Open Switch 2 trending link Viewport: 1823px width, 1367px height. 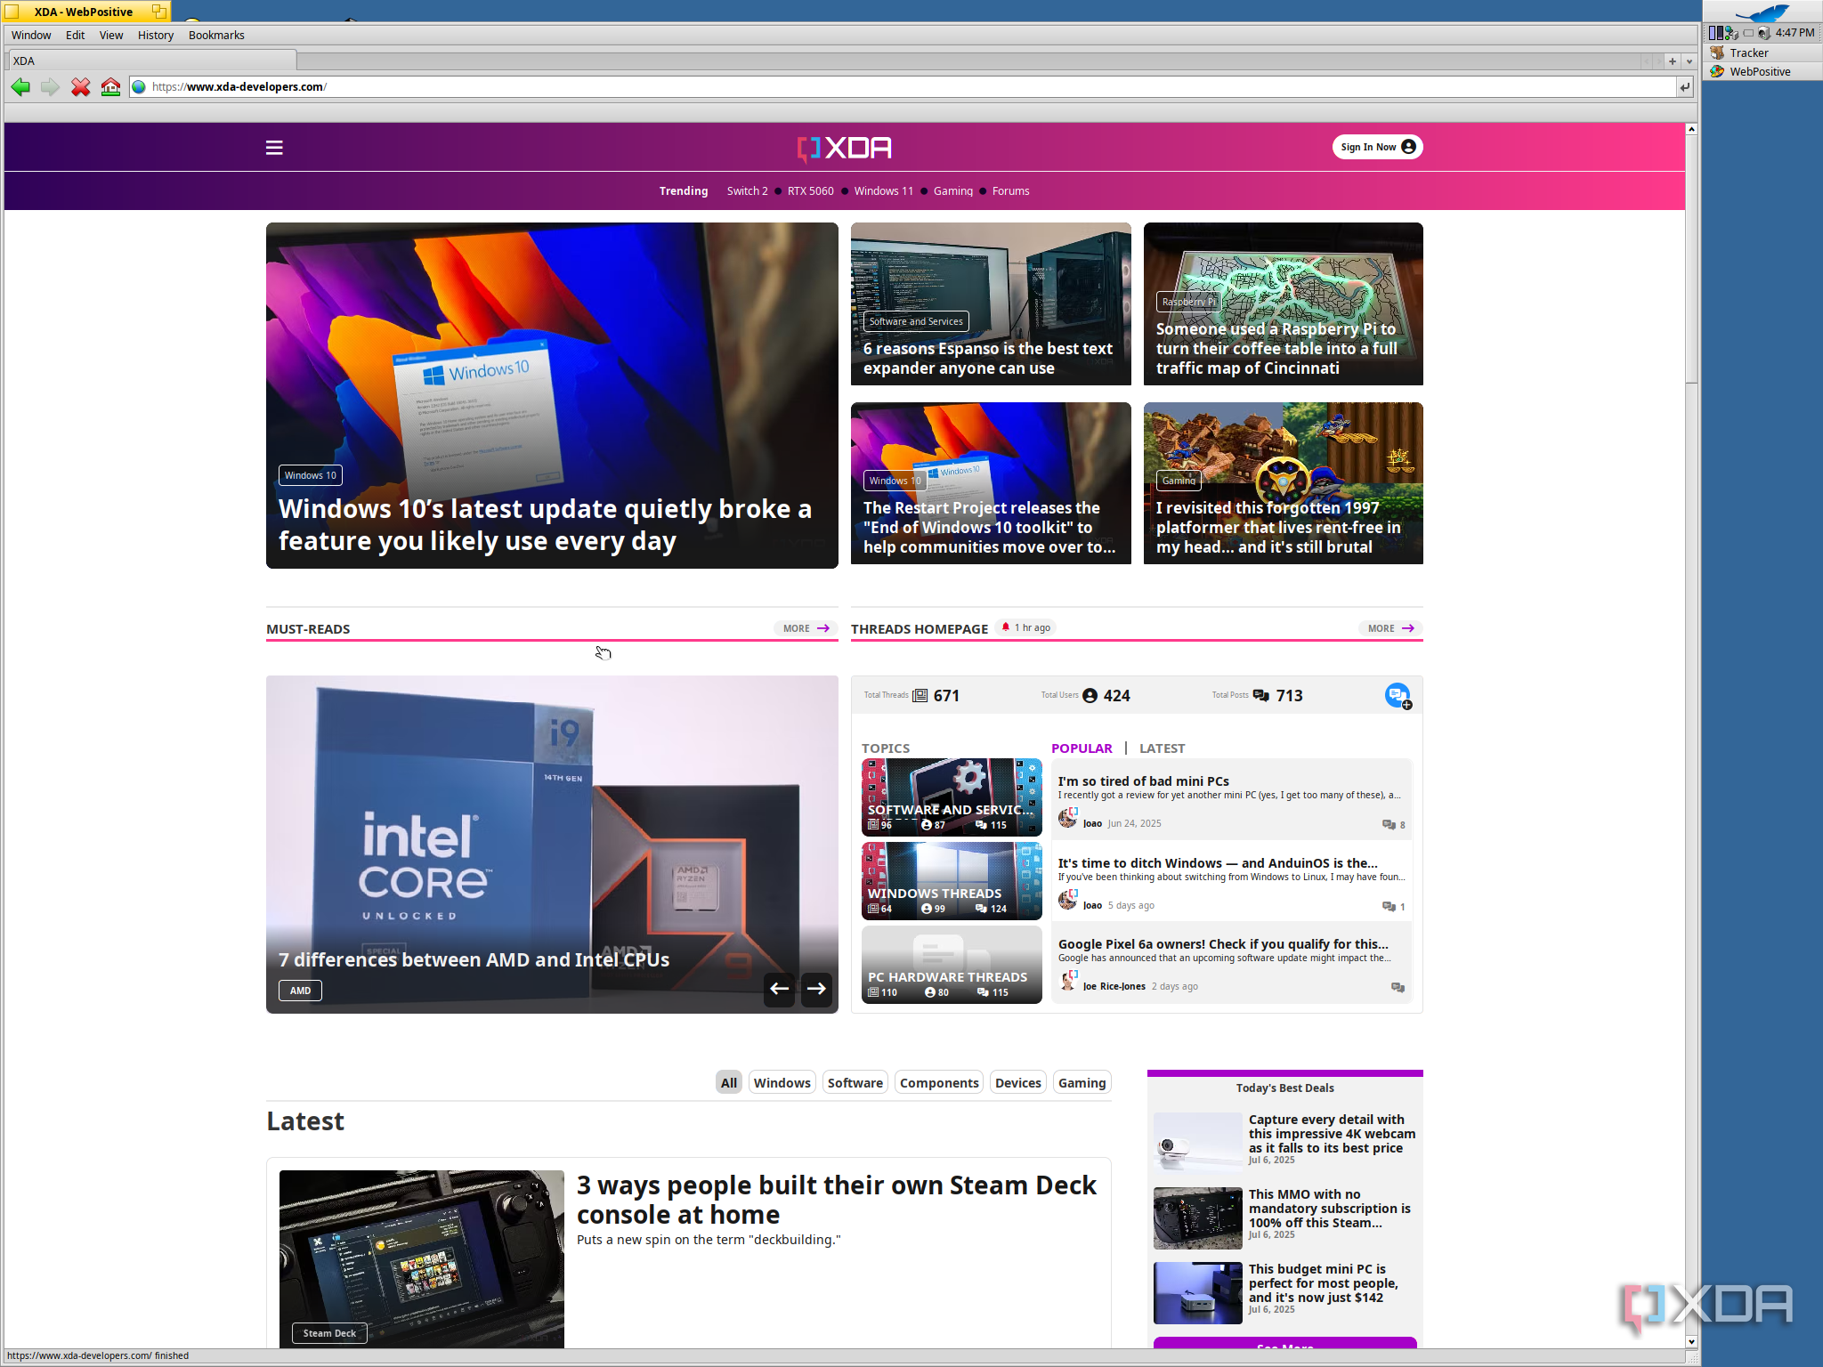pyautogui.click(x=747, y=191)
